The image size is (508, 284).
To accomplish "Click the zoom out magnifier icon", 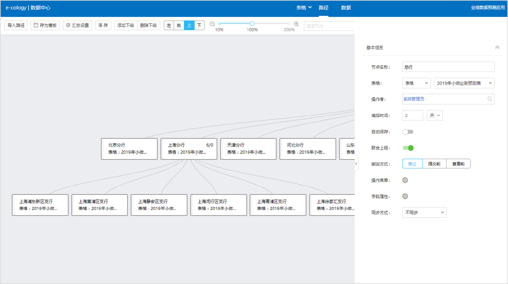I will tap(212, 24).
